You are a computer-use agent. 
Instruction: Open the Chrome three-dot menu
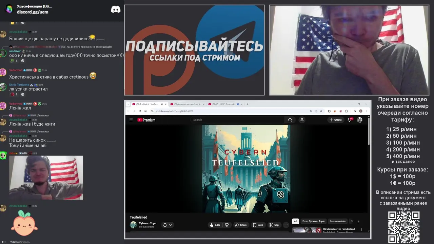click(x=367, y=111)
